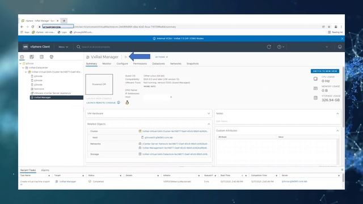Screen dimensions: 363x204
Task: Click the info icon beside Launch Remote Console
Action: 119,103
